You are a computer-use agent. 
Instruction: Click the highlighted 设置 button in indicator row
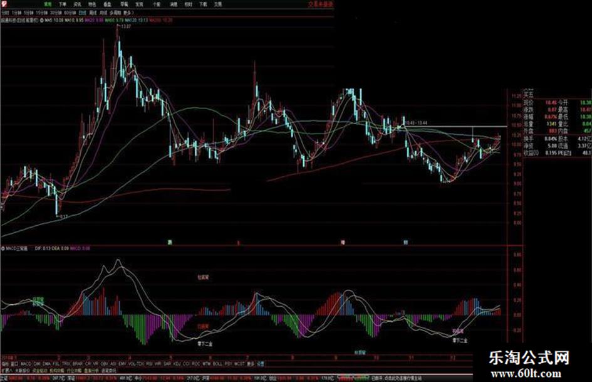point(261,364)
